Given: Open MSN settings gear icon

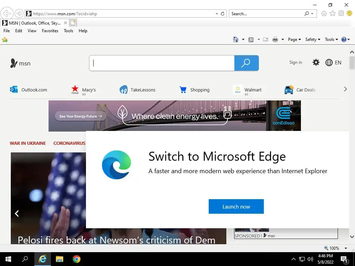Looking at the screenshot, I should [x=316, y=62].
